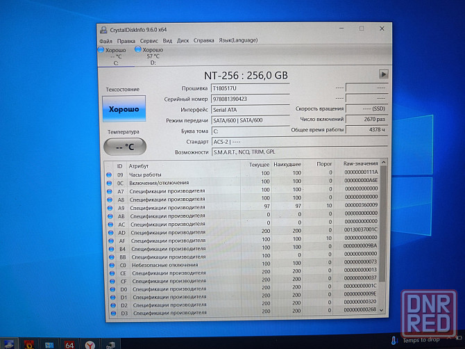The width and height of the screenshot is (465, 349).
Task: Click the status dot for attribute D1
Action: tap(113, 298)
